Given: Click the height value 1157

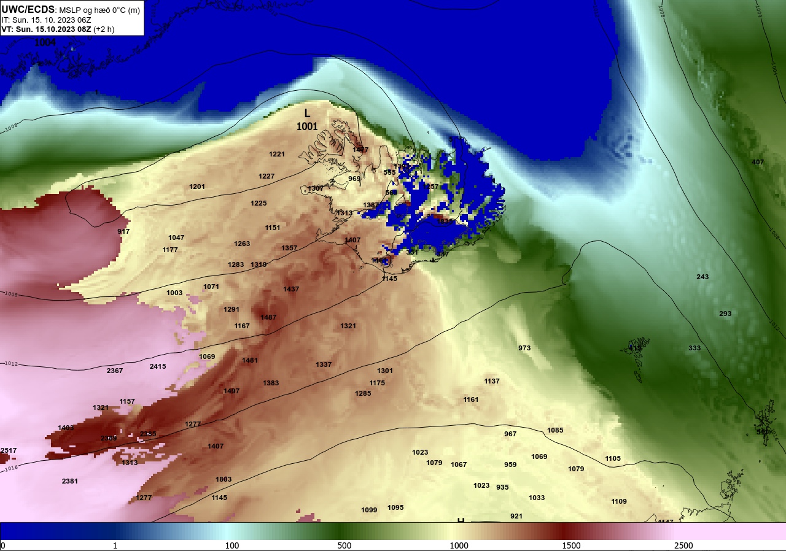Looking at the screenshot, I should [127, 401].
